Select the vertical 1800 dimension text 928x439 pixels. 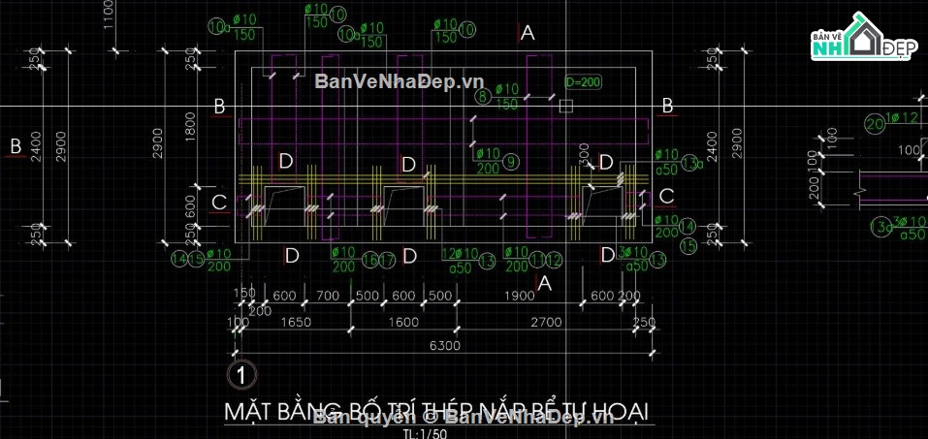(x=190, y=127)
